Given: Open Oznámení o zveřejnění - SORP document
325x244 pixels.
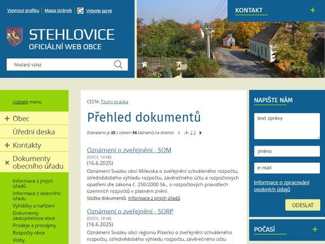Looking at the screenshot, I should tap(130, 211).
